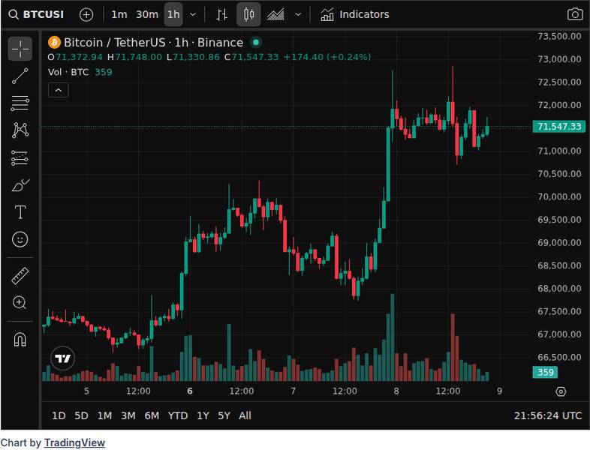This screenshot has width=590, height=450.
Task: Click the close value C71,547.33
Action: click(x=251, y=57)
